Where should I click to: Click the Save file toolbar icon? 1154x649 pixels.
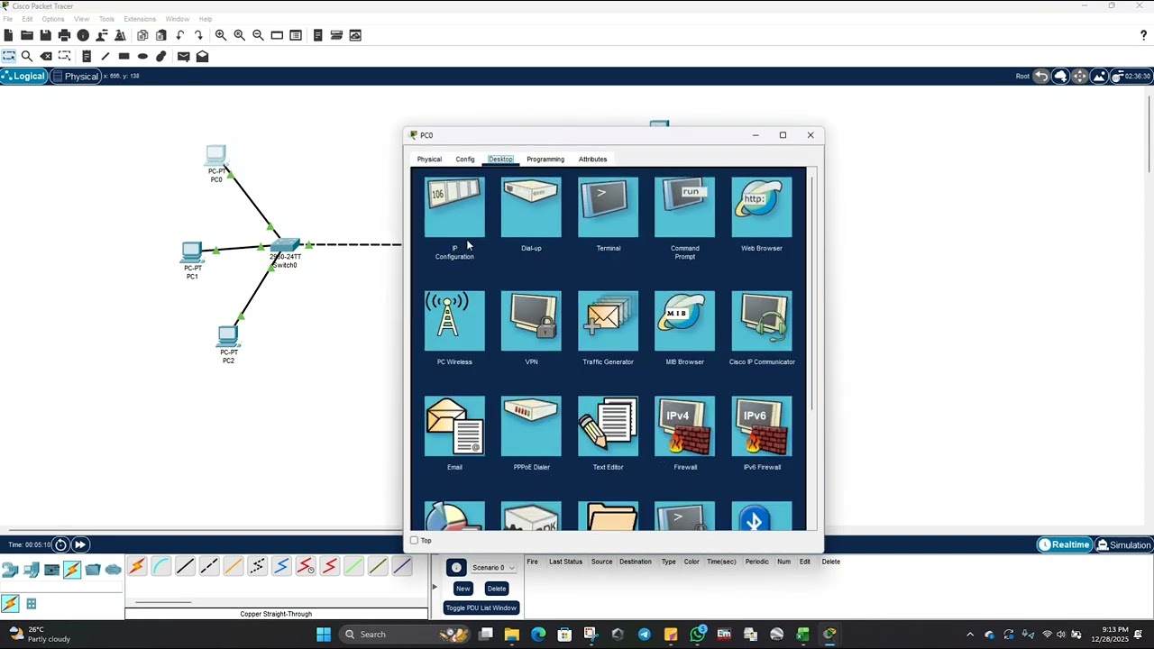(45, 35)
